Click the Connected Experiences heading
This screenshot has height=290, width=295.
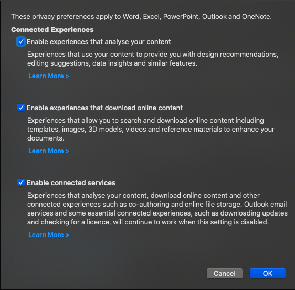pyautogui.click(x=52, y=30)
